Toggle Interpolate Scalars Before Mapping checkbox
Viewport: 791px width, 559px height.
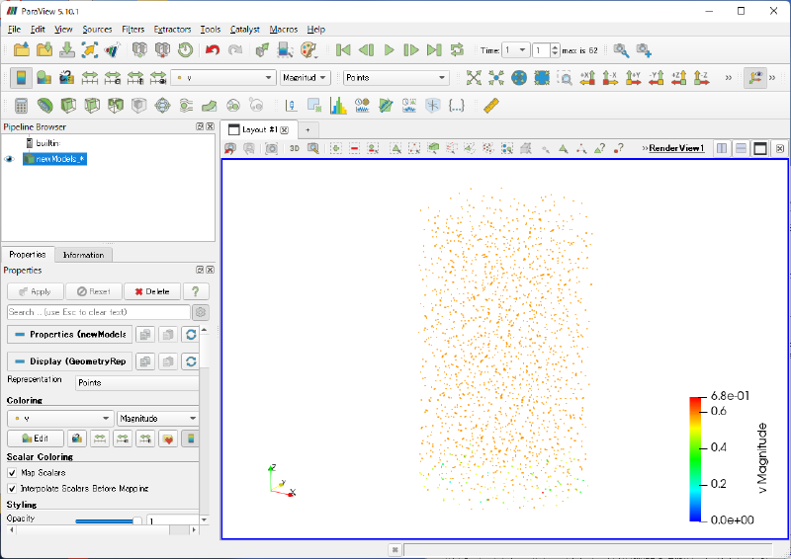pos(12,488)
